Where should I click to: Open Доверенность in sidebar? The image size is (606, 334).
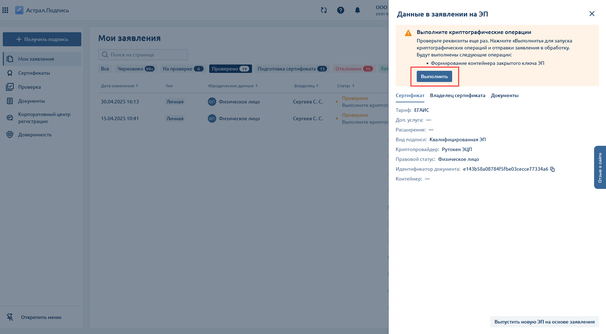pyautogui.click(x=42, y=135)
